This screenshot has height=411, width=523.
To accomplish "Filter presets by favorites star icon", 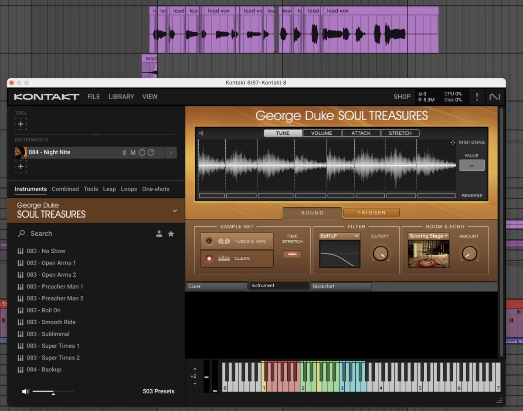I will pos(171,234).
